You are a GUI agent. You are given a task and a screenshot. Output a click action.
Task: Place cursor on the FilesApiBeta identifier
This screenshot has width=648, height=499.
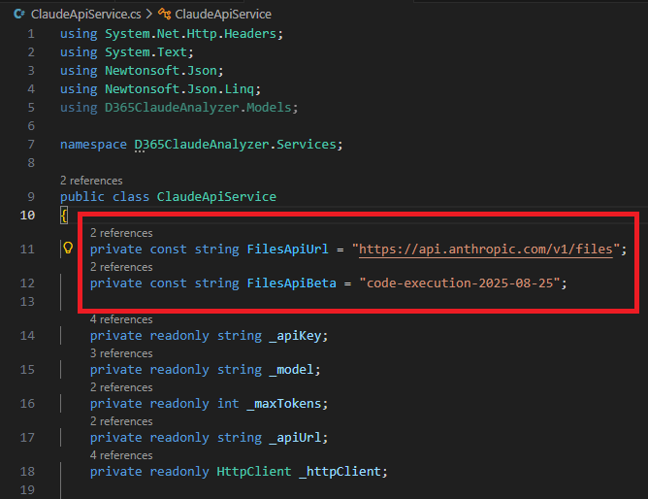click(x=292, y=283)
